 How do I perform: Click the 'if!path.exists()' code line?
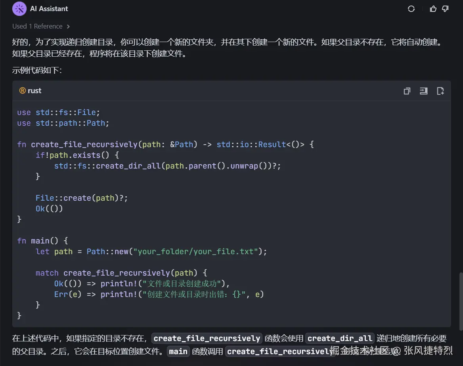[77, 155]
